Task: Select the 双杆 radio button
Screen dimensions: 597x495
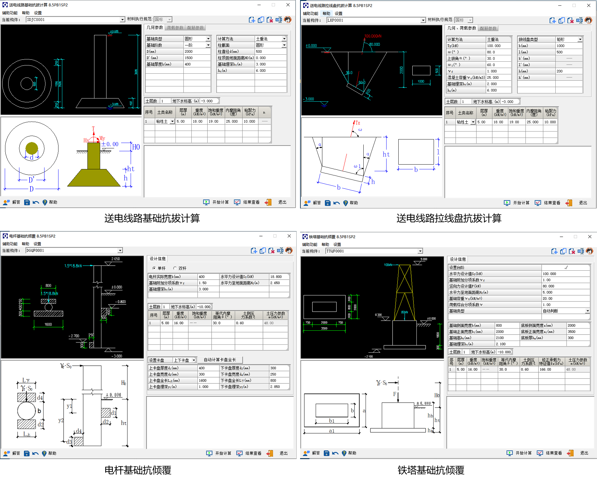Action: (x=175, y=268)
